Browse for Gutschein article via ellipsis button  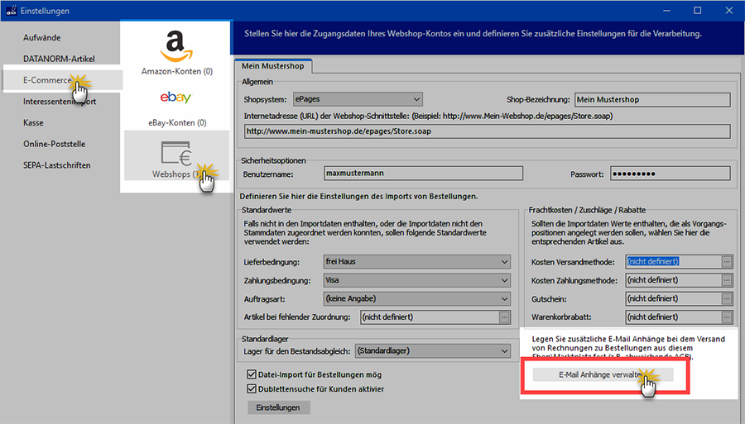coord(727,299)
